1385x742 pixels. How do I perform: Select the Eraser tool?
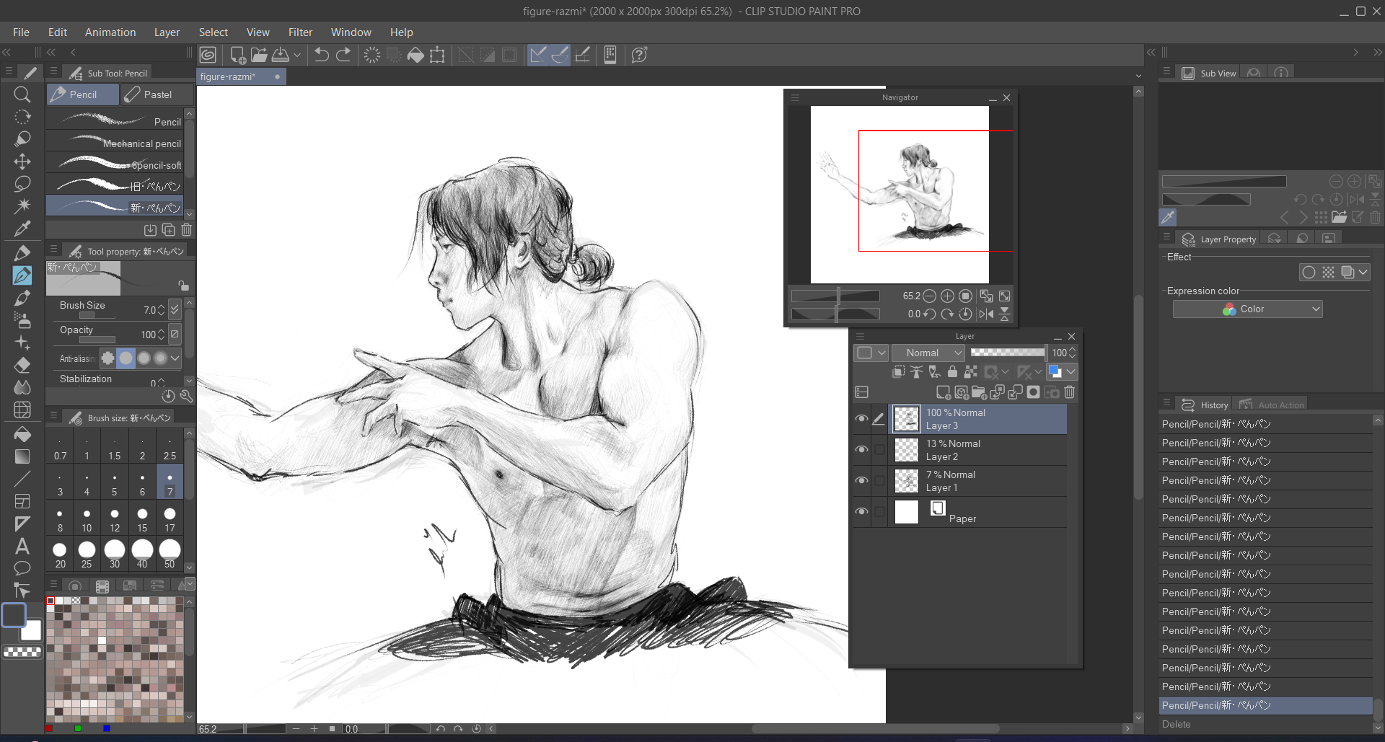tap(22, 365)
